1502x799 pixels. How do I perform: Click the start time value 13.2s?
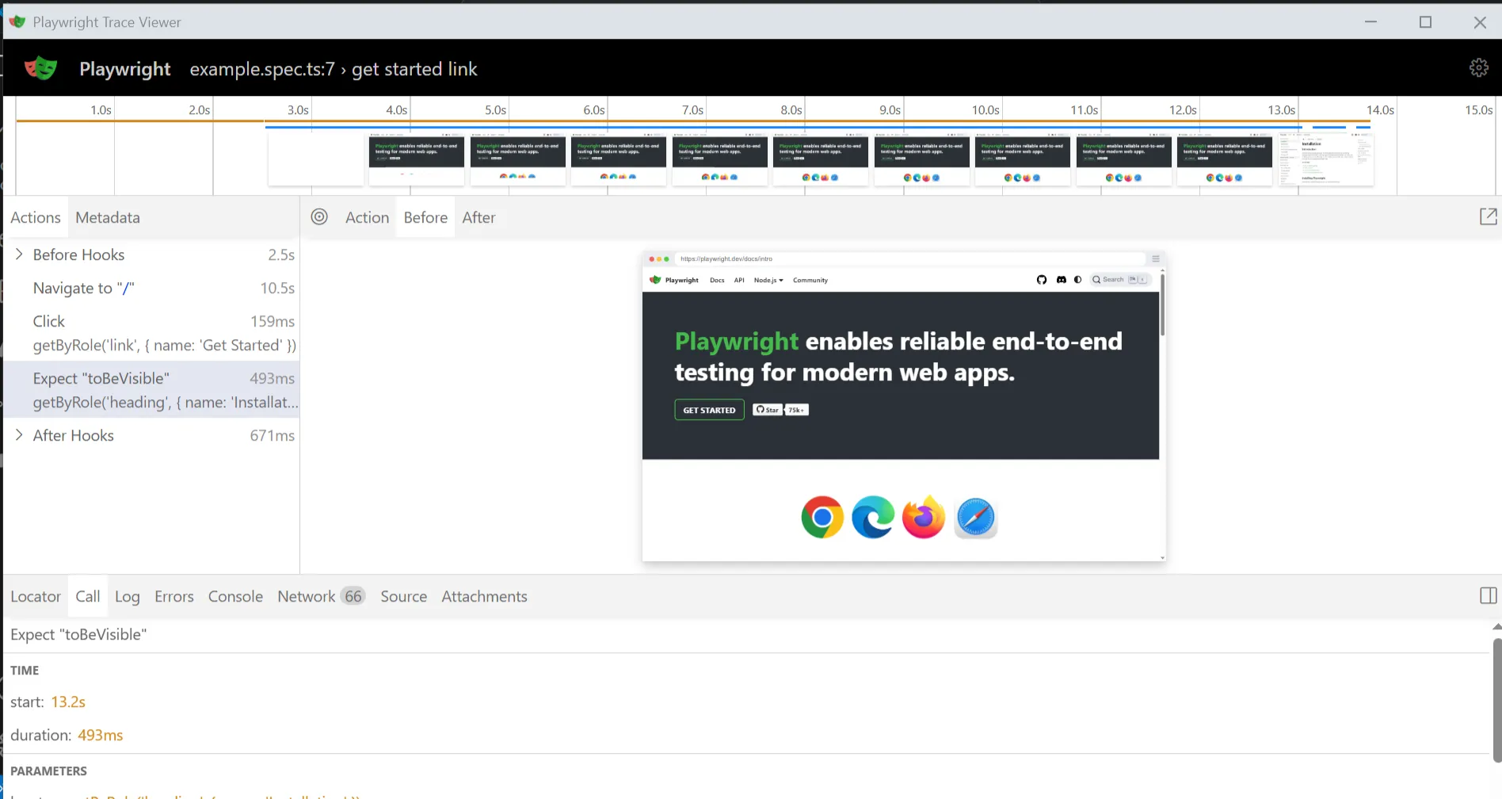pyautogui.click(x=68, y=702)
